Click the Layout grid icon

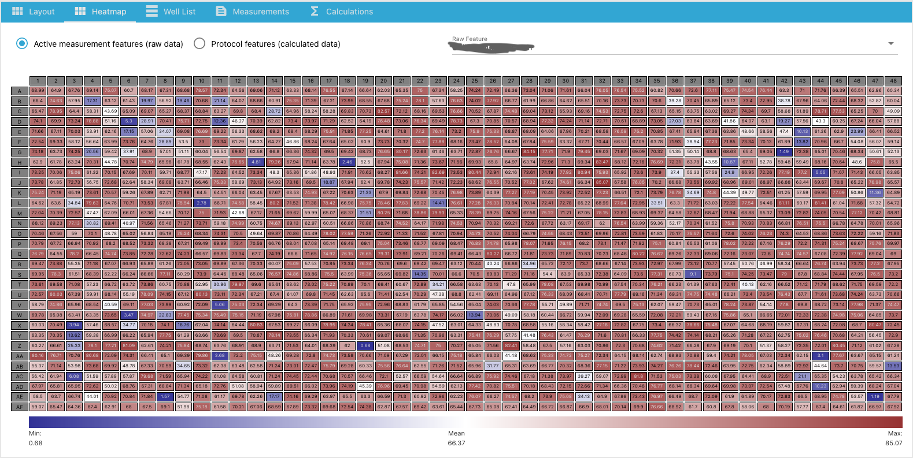(x=17, y=11)
